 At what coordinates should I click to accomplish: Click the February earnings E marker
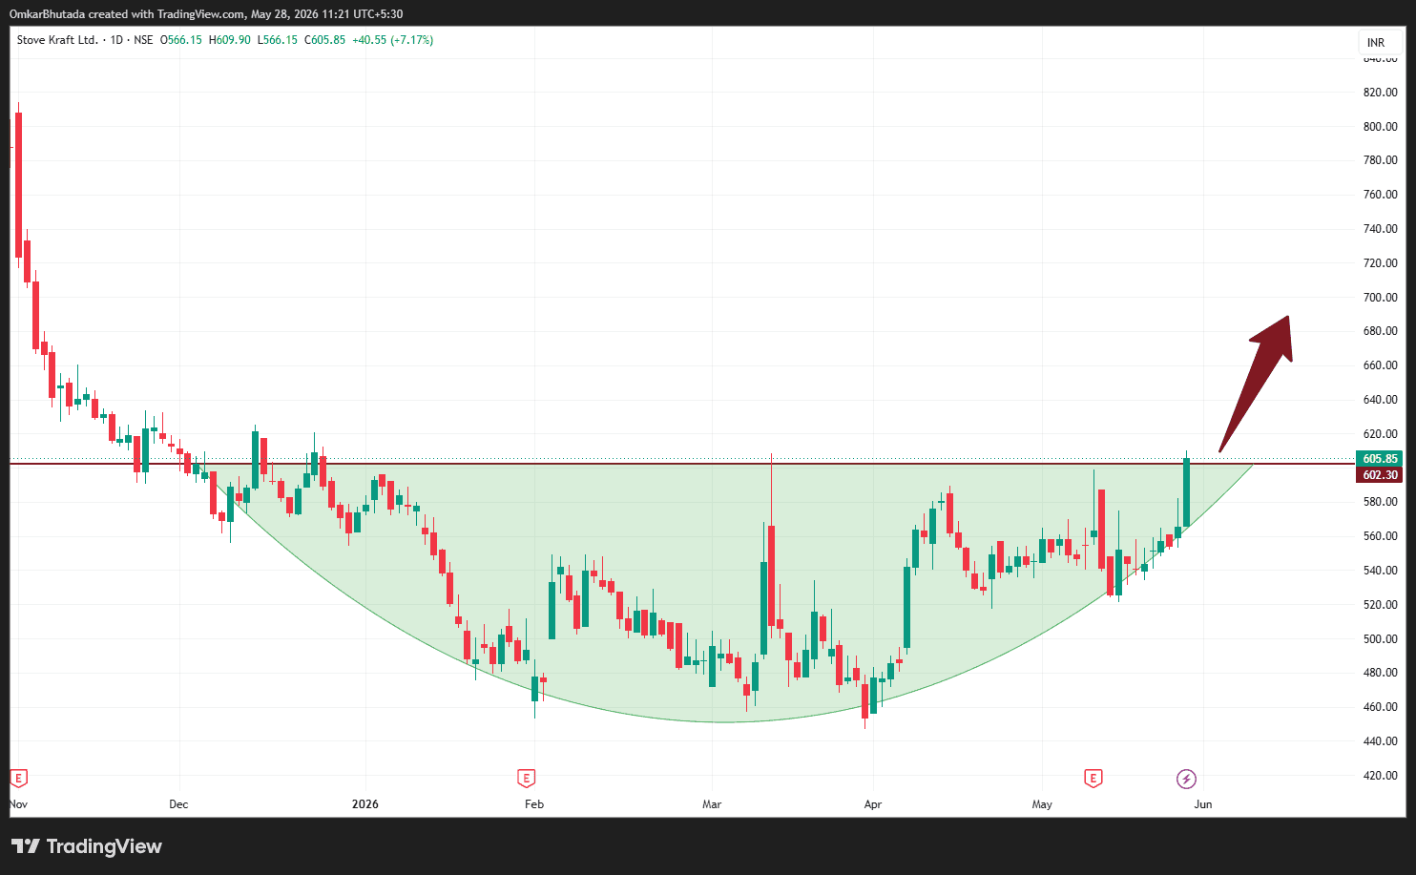pos(526,779)
